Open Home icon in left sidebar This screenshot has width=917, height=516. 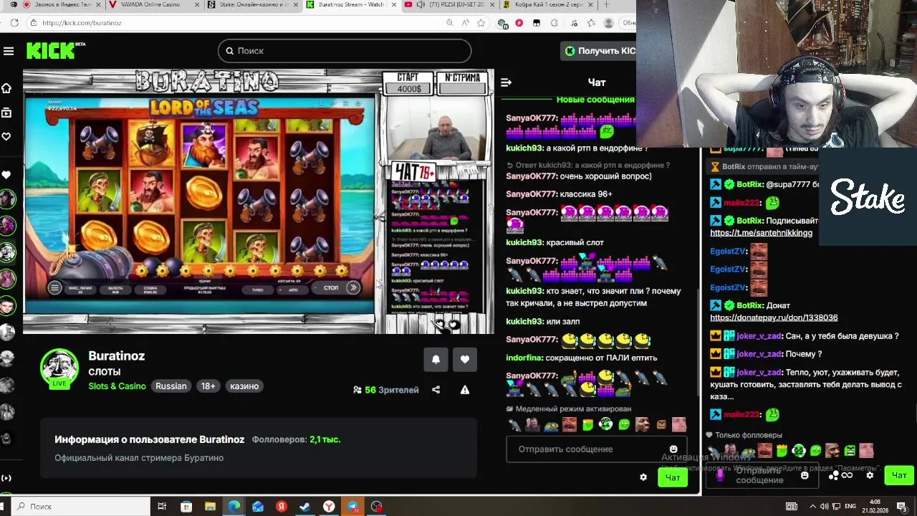click(6, 88)
